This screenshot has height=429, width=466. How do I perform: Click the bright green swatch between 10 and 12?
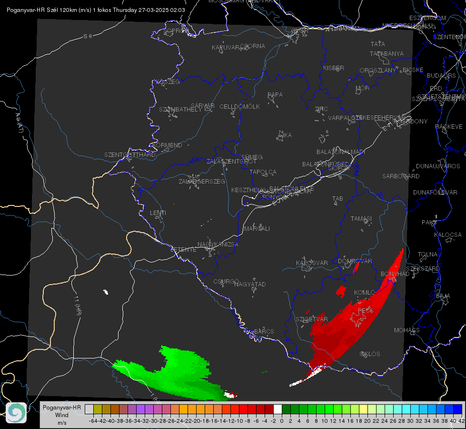(x=329, y=409)
